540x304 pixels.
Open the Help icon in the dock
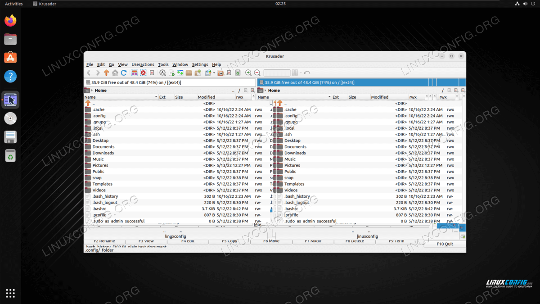tap(10, 77)
